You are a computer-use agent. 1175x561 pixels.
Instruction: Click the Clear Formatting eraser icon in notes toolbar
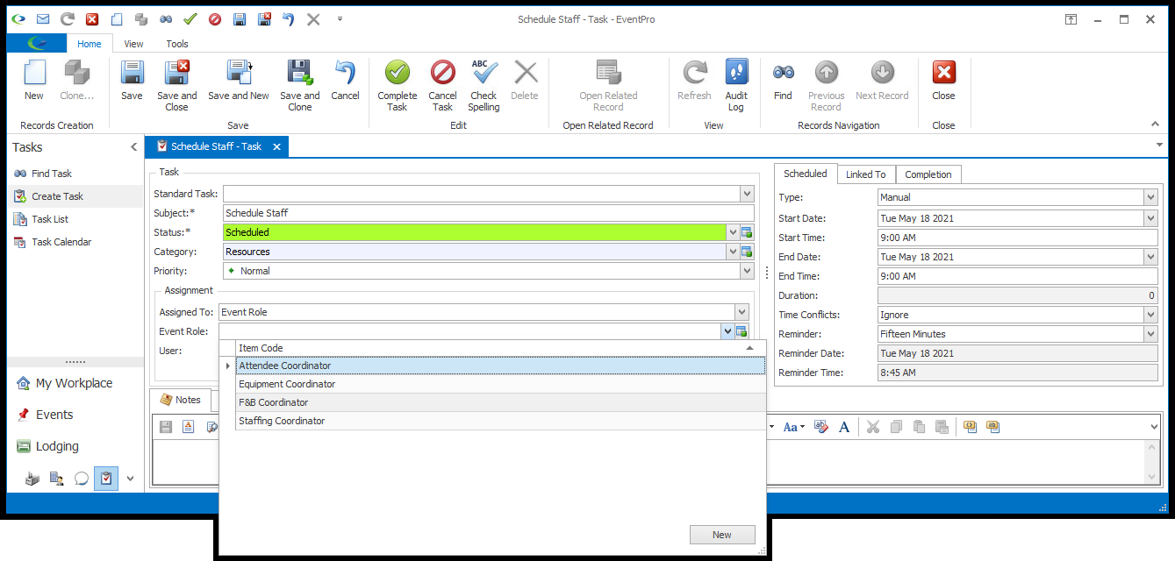[820, 427]
